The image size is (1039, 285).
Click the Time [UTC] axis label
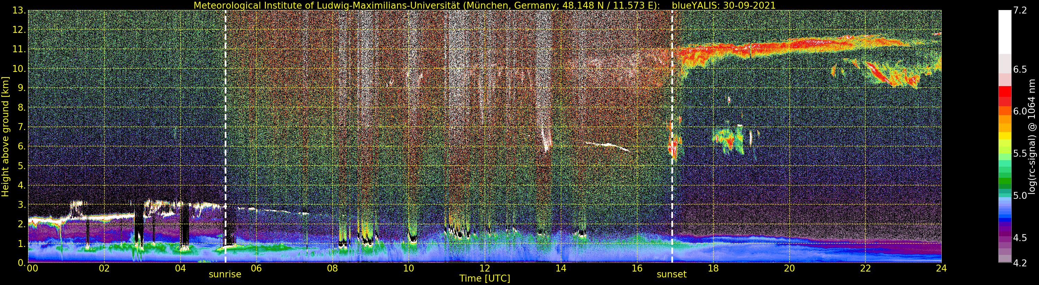(x=485, y=278)
